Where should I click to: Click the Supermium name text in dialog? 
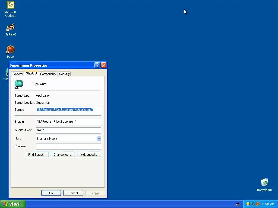(39, 84)
